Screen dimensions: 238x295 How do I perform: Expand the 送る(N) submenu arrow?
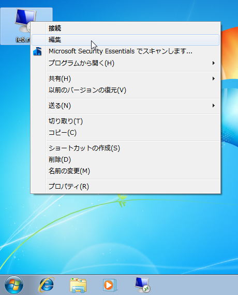tap(213, 106)
